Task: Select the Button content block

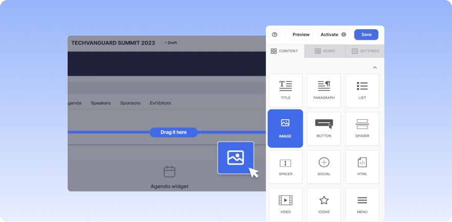Action: (324, 128)
